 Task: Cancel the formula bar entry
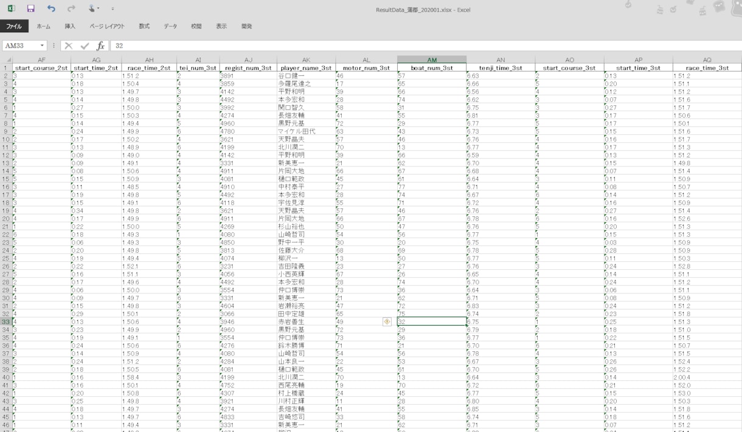(x=69, y=46)
